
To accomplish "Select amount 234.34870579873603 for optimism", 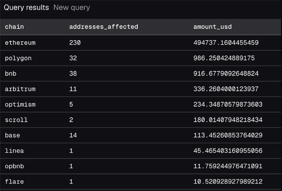I will point(228,104).
